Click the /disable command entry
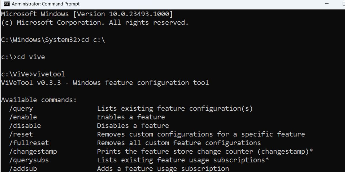Viewport: 345px width, 172px height. coord(25,126)
